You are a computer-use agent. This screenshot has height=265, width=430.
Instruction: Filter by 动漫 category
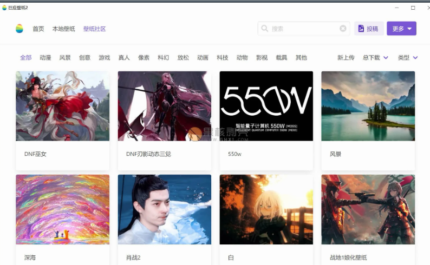click(45, 57)
